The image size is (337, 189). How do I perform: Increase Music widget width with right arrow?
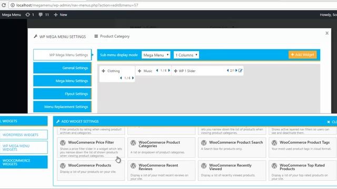(169, 70)
